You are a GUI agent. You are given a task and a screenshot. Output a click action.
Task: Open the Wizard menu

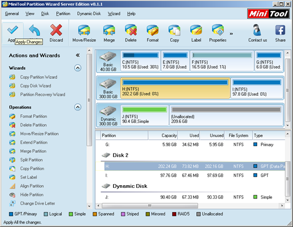114,14
